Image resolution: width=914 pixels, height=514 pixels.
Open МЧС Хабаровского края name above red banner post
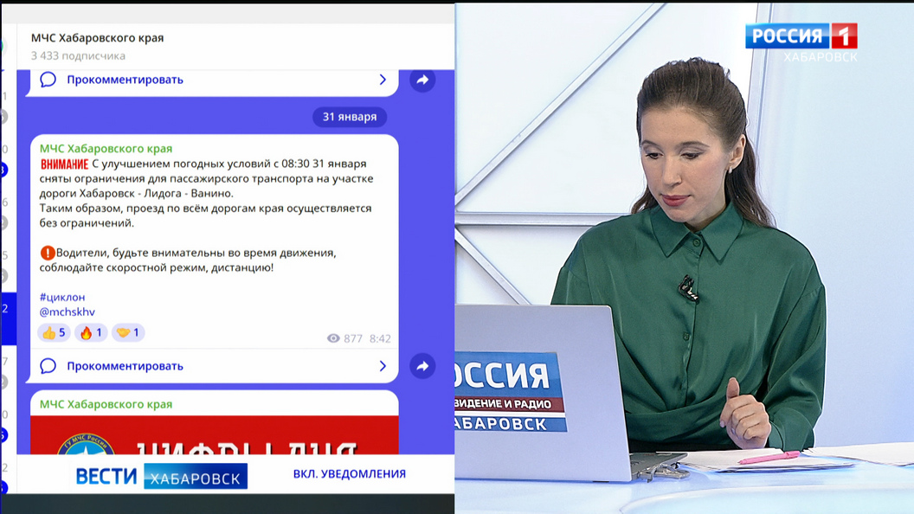[x=106, y=404]
